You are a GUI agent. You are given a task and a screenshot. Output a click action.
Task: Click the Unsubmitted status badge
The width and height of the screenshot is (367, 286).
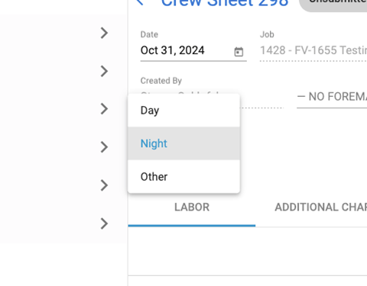tap(334, 3)
